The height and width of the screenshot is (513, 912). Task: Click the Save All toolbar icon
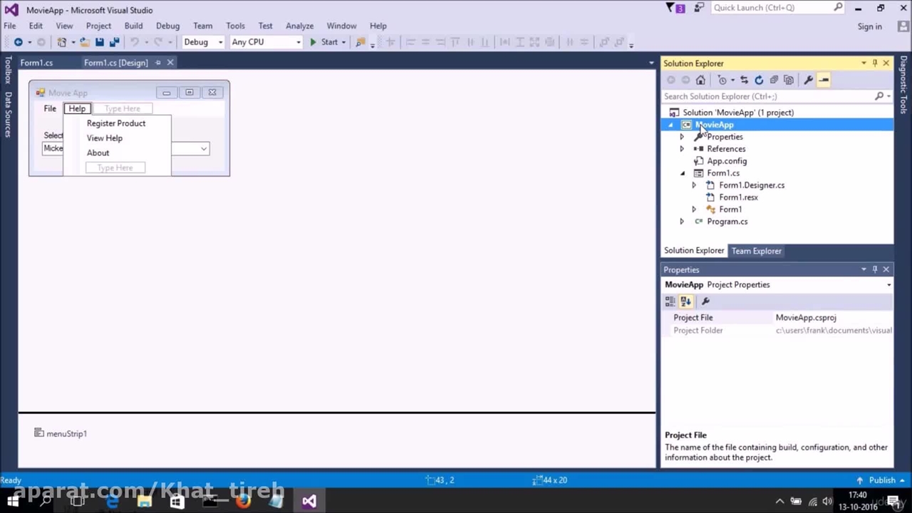coord(114,42)
